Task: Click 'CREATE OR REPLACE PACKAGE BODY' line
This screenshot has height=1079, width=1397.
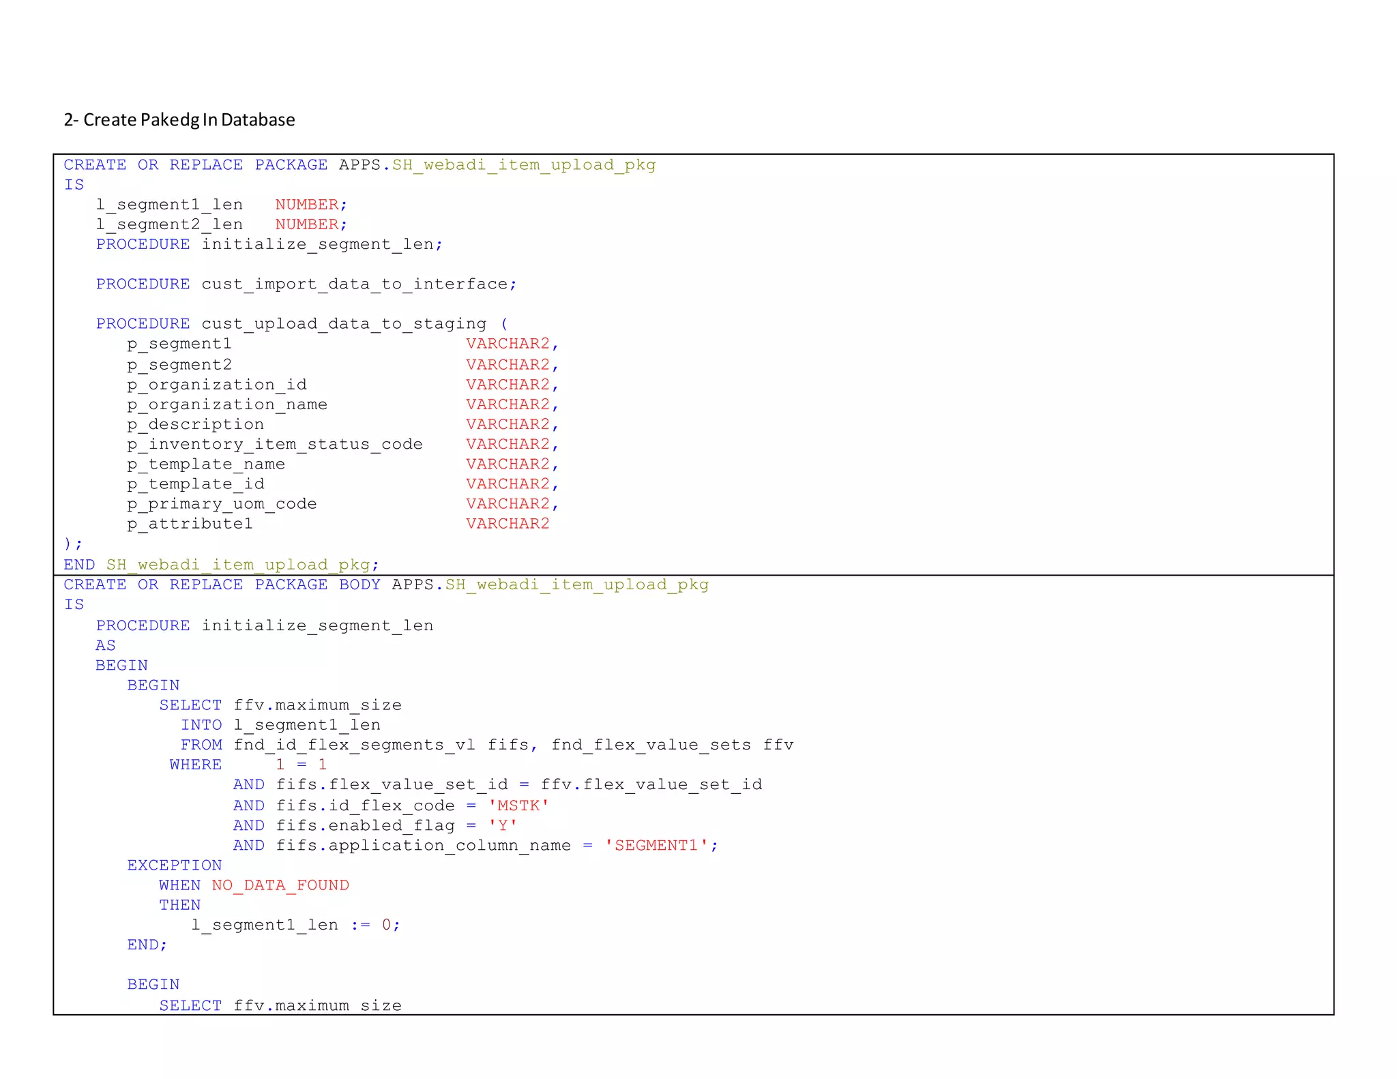Action: (386, 585)
